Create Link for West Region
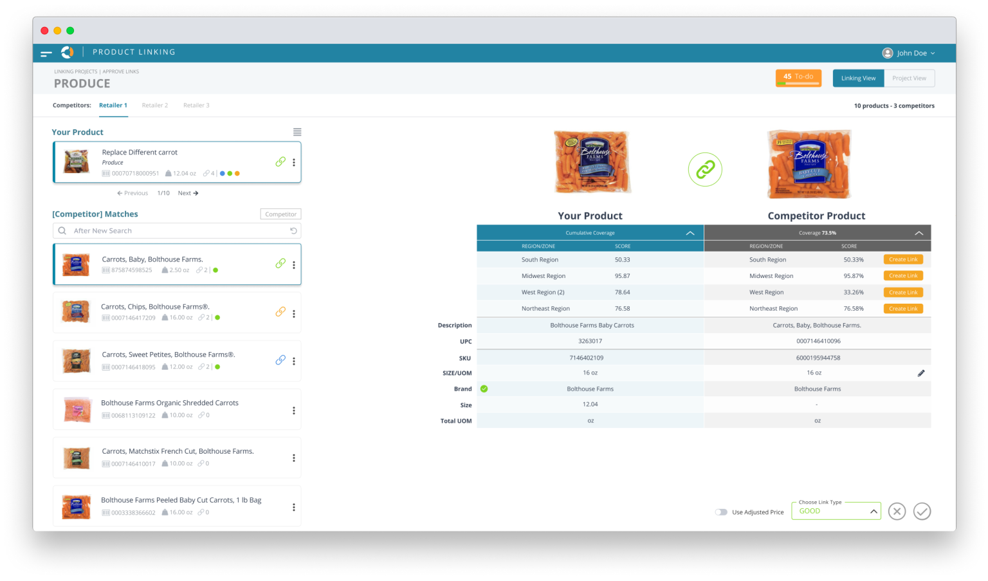Viewport: 988px width, 581px height. (903, 292)
